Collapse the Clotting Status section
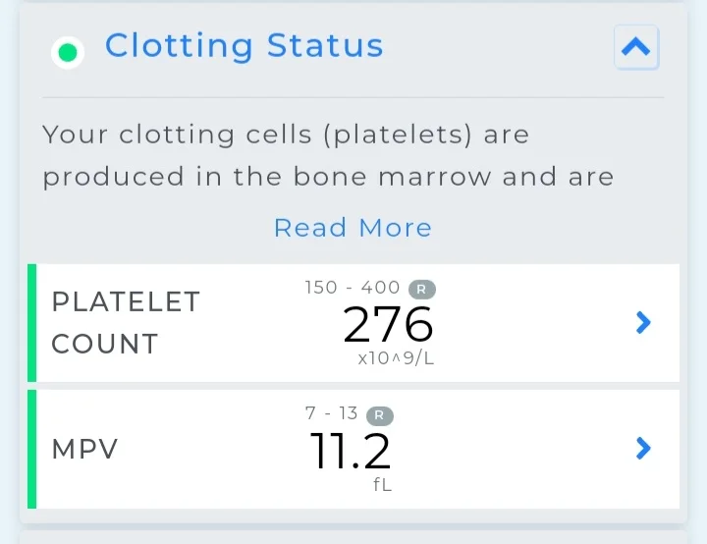Screen dimensions: 707x544 coord(636,47)
